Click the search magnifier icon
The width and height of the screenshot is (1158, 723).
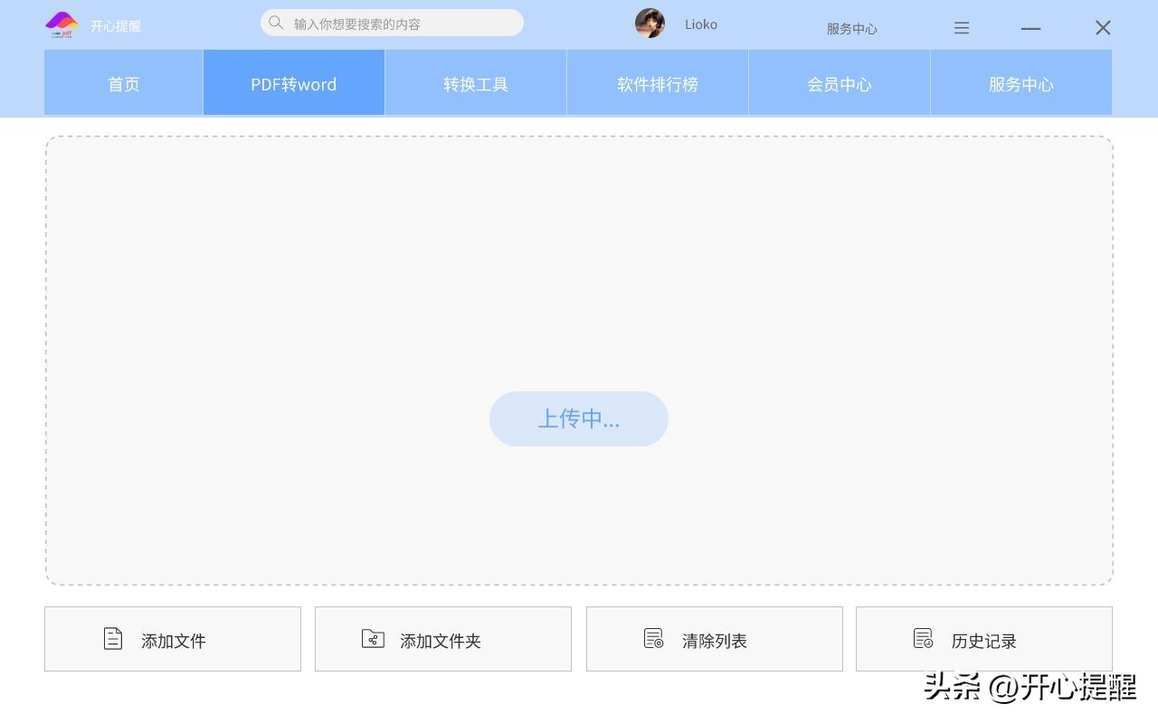click(x=277, y=23)
